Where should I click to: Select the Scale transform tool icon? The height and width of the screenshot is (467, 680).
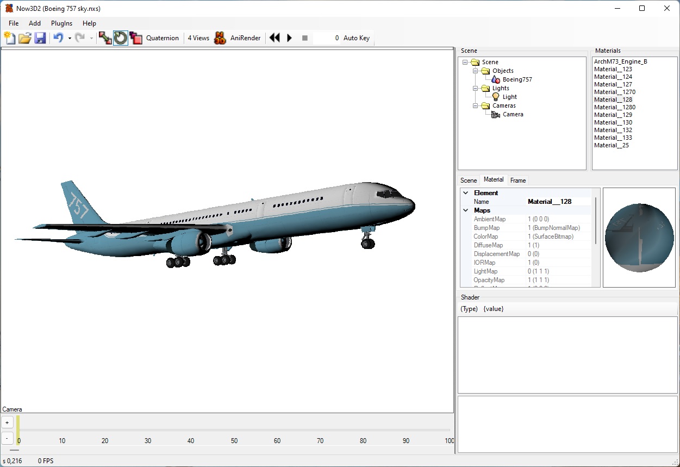[135, 38]
